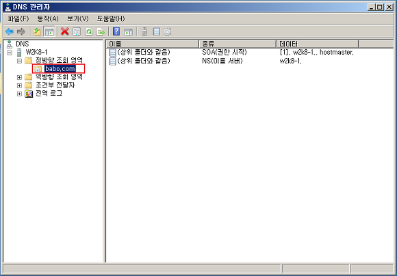Click the DNS Manager title bar icon
The image size is (397, 276).
(8, 7)
